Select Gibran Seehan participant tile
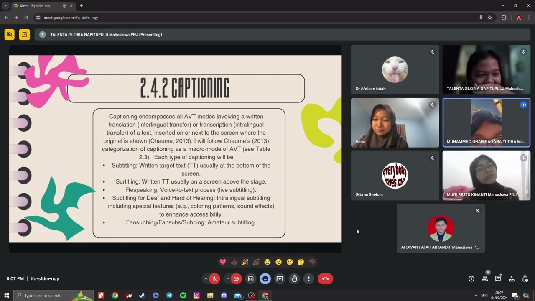This screenshot has height=301, width=535. coord(395,176)
